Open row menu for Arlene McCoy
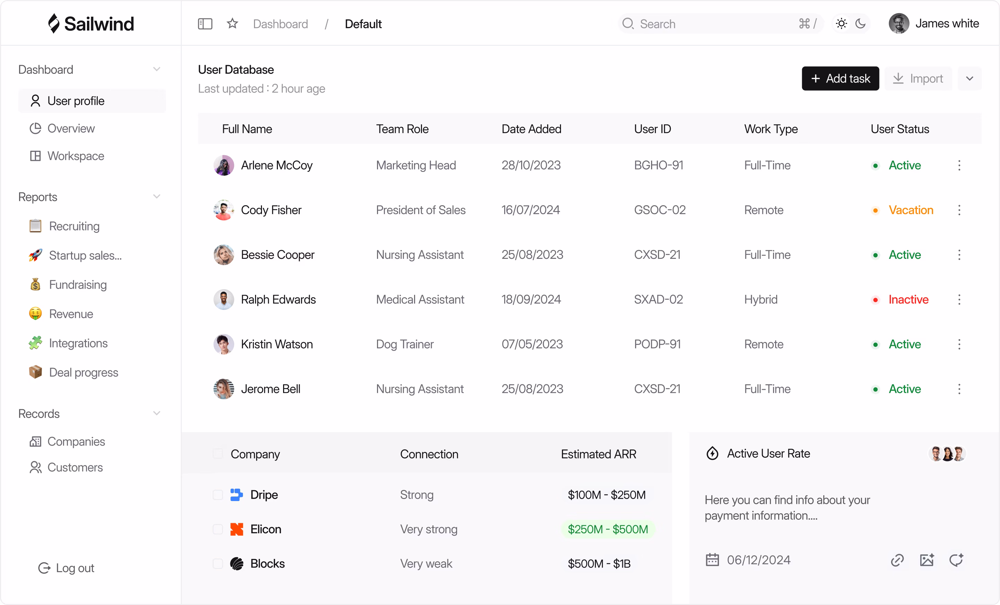 click(x=959, y=165)
